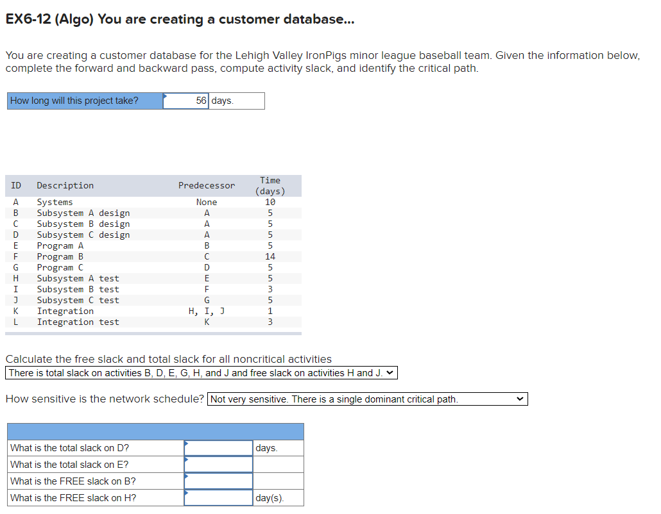661x514 pixels.
Task: Click the Time days column header
Action: point(270,185)
